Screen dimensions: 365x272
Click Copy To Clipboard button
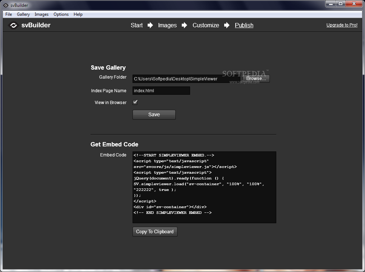(155, 231)
